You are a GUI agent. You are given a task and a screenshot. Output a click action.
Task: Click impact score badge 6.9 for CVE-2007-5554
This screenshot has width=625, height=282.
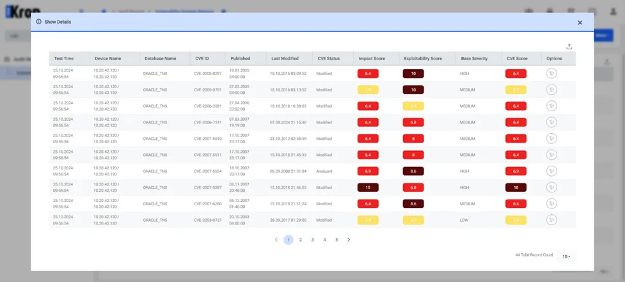coord(368,171)
